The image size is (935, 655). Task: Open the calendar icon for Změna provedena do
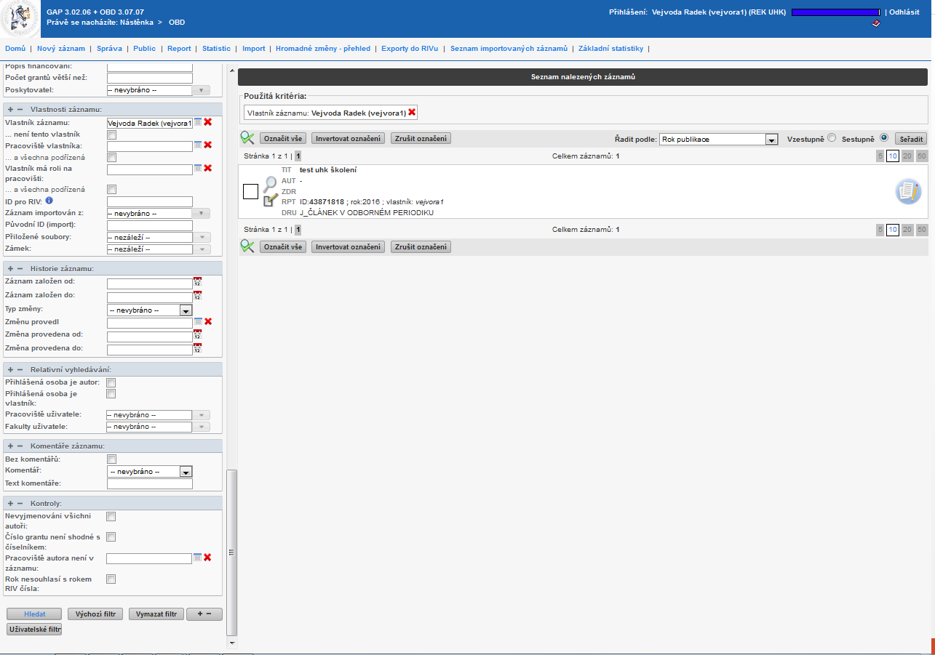(x=197, y=349)
